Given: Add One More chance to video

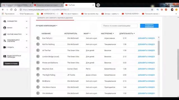Looking at the screenshot, I should coord(146,87).
